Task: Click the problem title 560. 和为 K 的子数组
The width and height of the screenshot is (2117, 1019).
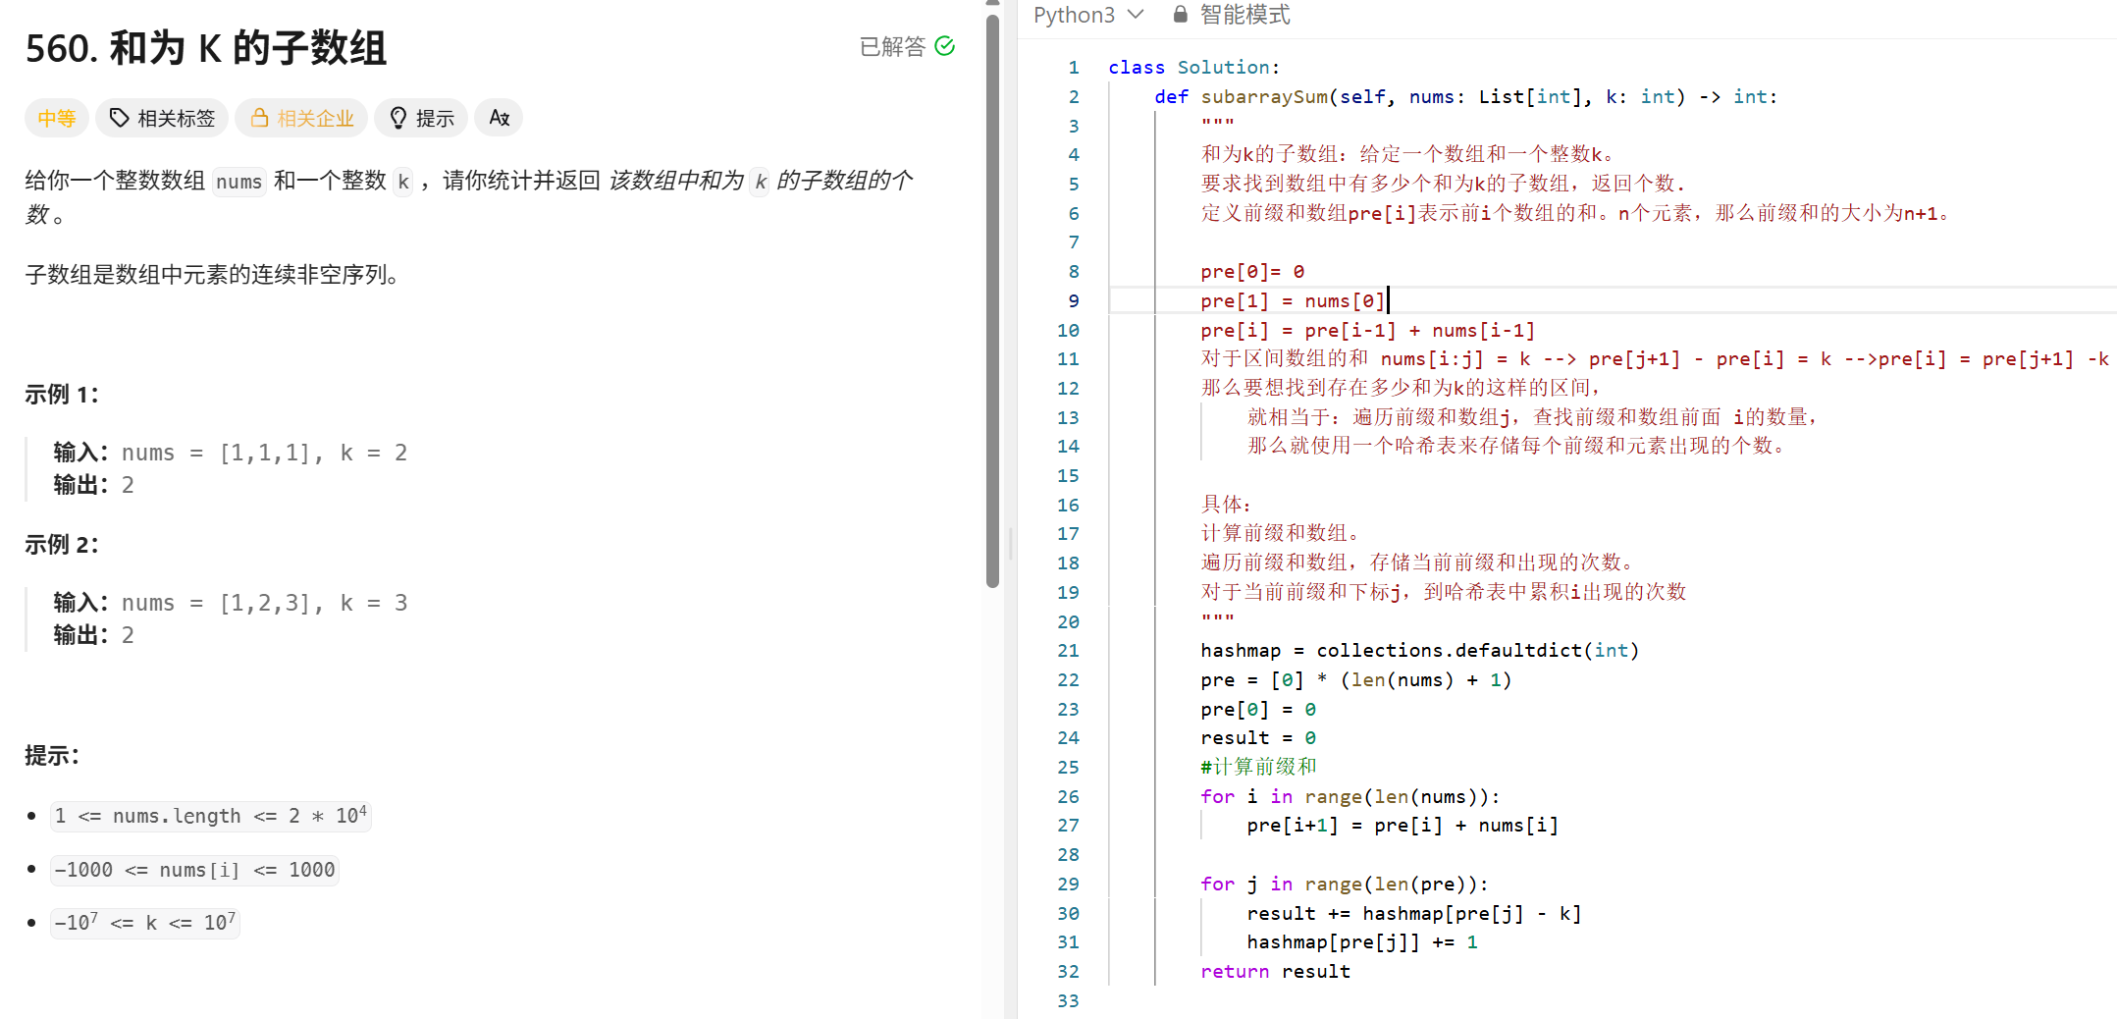Action: point(206,48)
